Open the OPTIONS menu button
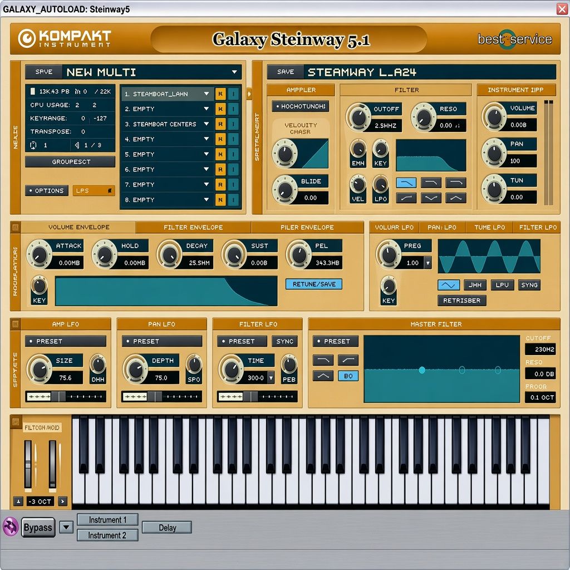 click(x=47, y=190)
